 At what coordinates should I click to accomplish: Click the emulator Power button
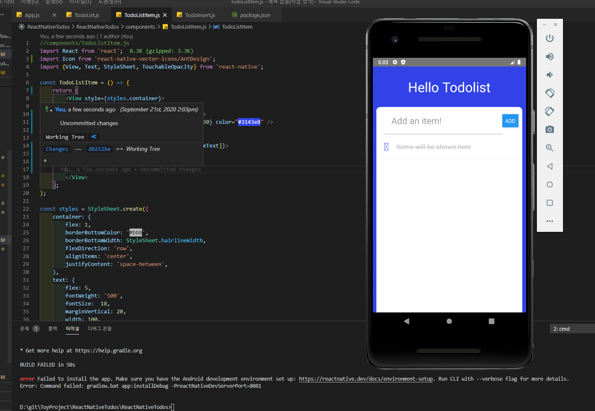[550, 38]
